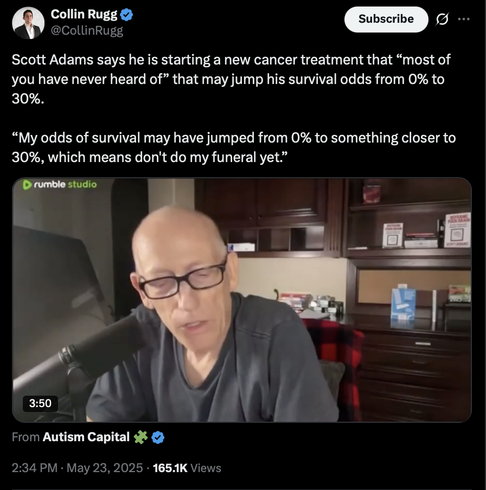Subscribe to Collin Rugg
486x490 pixels.
click(x=386, y=19)
